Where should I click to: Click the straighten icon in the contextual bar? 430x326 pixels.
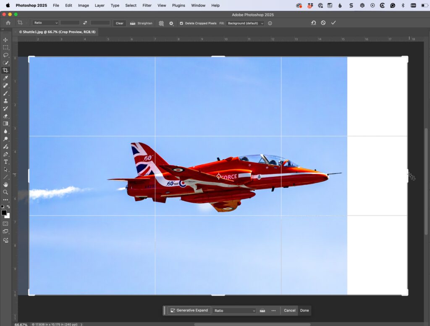262,310
